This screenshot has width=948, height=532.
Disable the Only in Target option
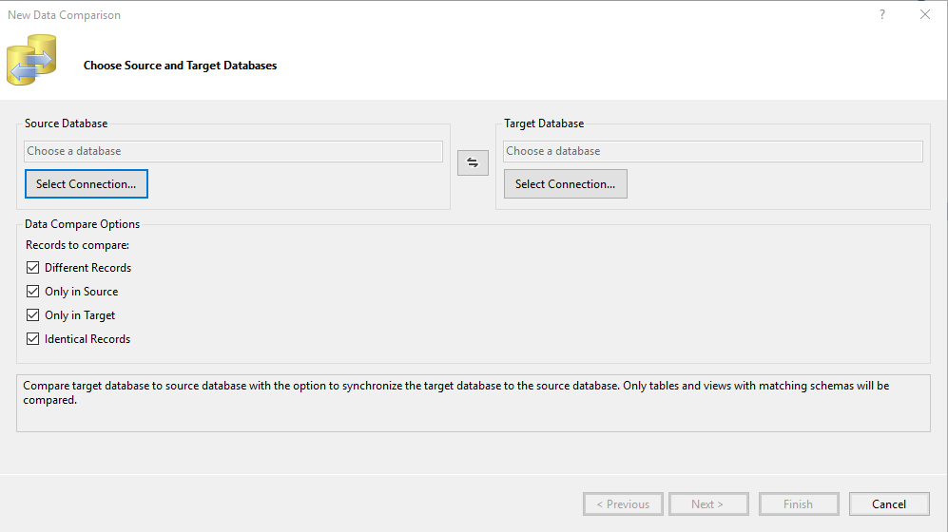pos(33,315)
